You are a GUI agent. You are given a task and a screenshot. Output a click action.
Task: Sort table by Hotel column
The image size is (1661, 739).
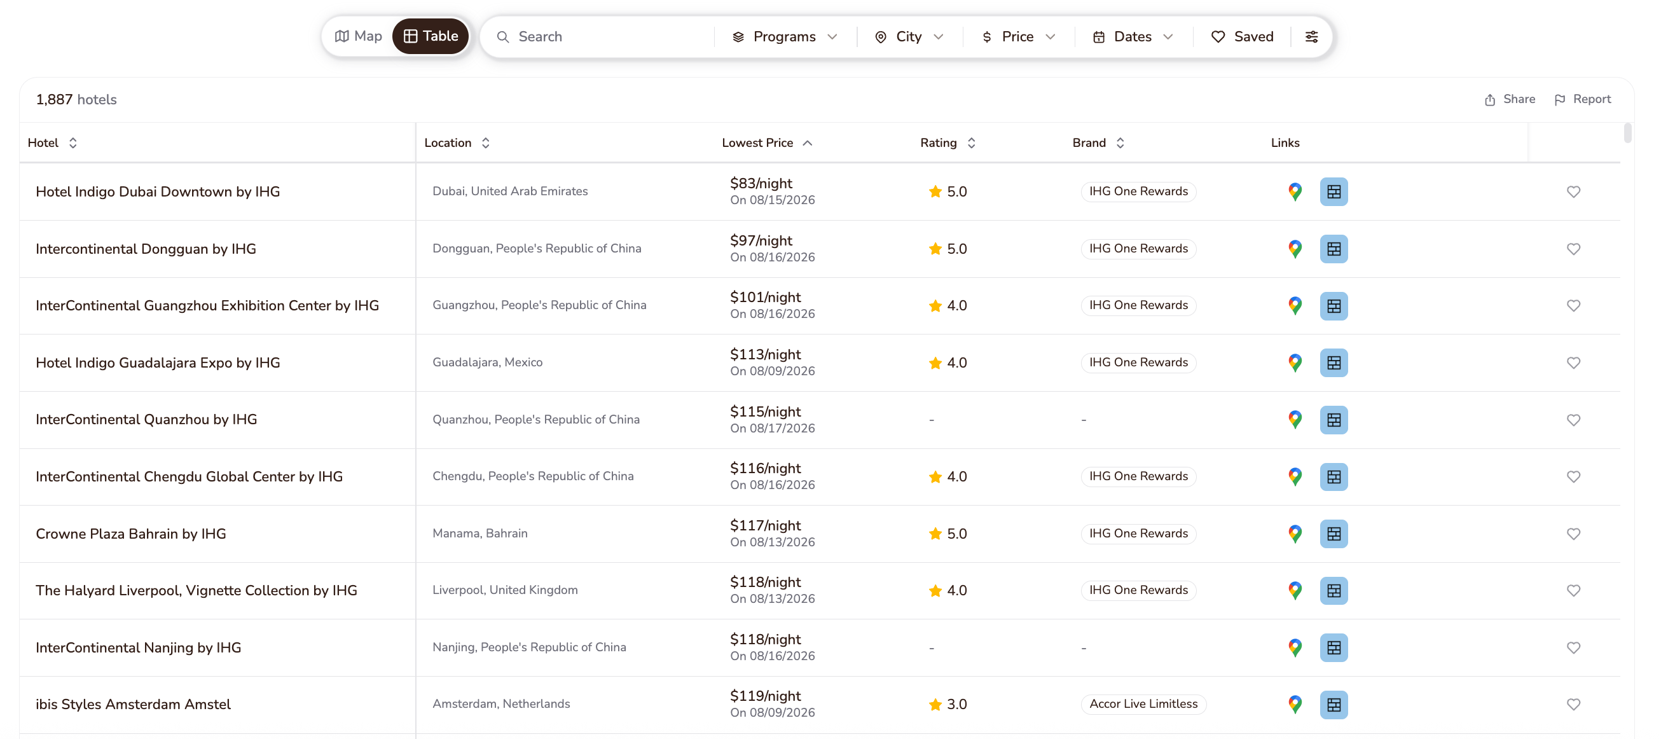(53, 143)
